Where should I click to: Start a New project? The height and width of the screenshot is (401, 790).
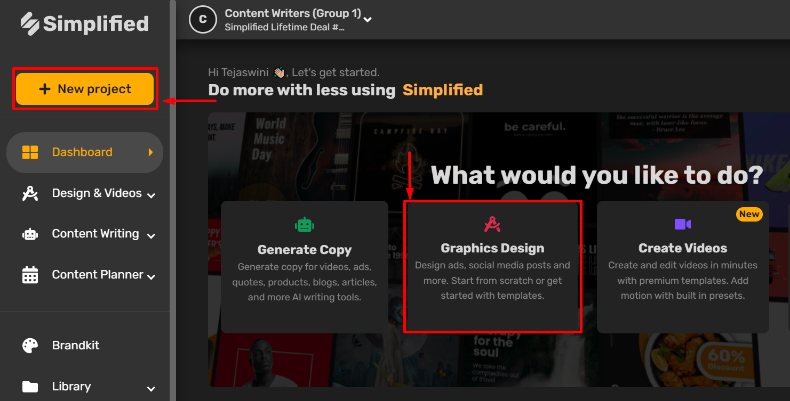pos(85,89)
